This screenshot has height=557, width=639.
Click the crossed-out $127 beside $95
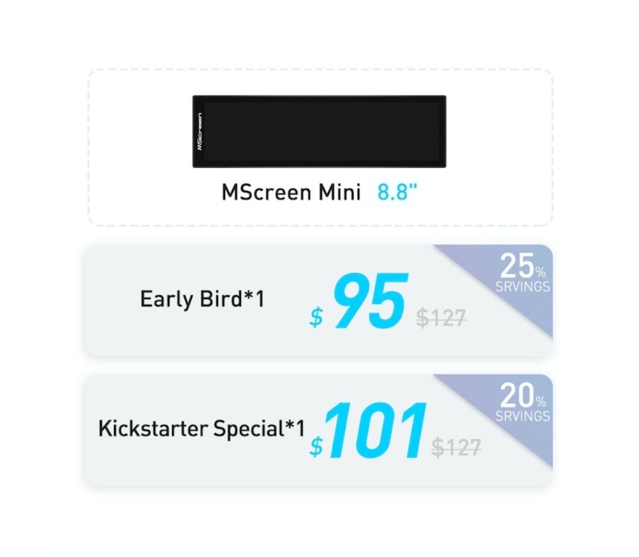[x=441, y=318]
